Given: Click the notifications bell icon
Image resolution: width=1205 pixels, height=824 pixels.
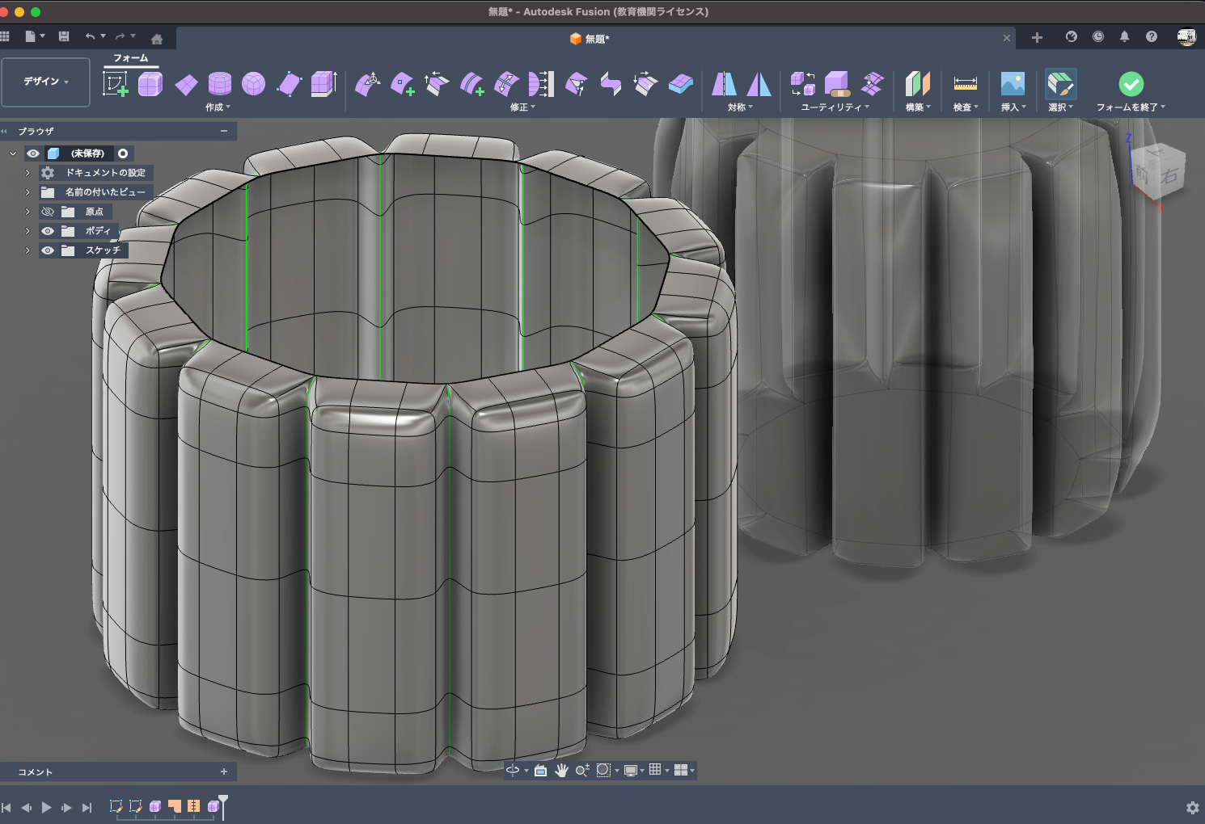Looking at the screenshot, I should click(x=1124, y=37).
